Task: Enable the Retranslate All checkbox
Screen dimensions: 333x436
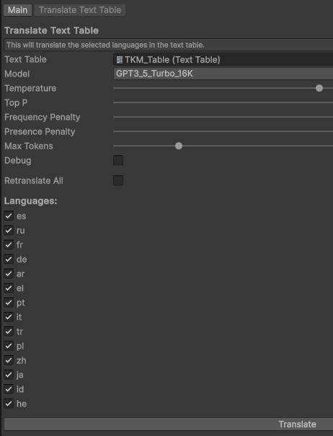Action: coord(118,180)
